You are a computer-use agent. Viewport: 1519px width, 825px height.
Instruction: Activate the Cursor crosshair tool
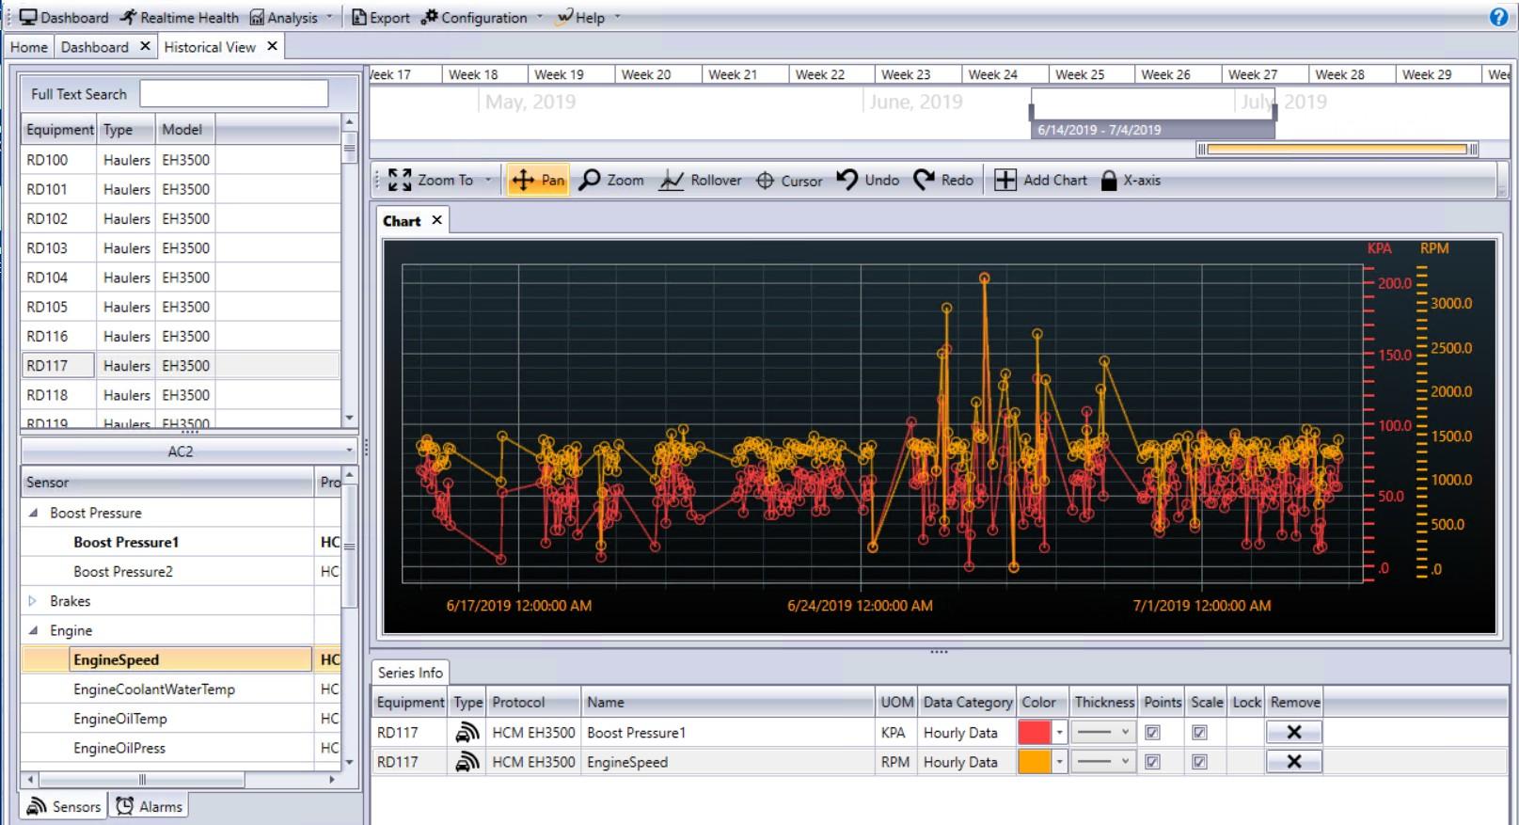tap(789, 180)
